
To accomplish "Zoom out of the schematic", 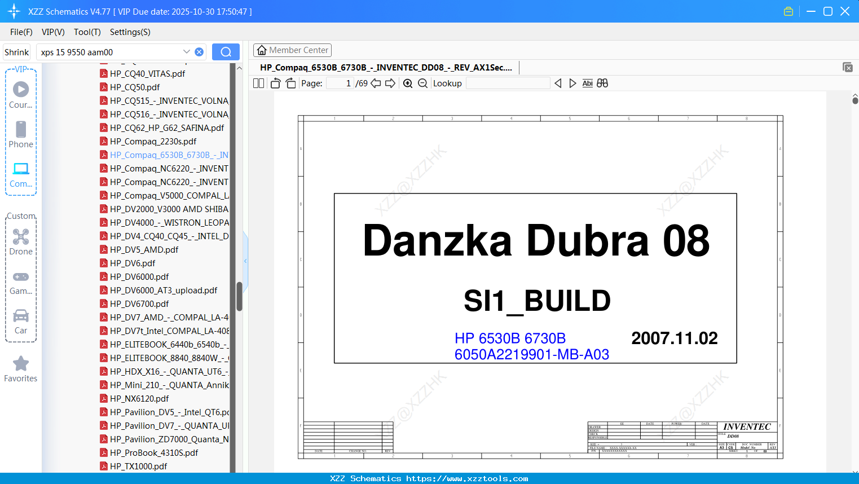I will [x=422, y=83].
